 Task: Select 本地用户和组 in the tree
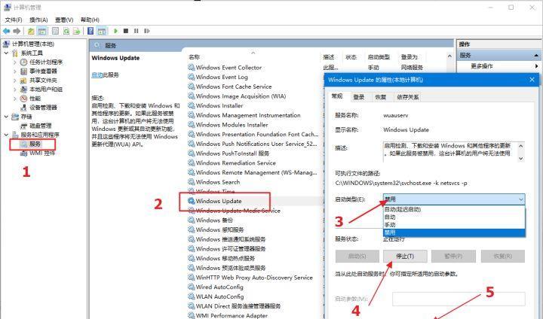(46, 90)
